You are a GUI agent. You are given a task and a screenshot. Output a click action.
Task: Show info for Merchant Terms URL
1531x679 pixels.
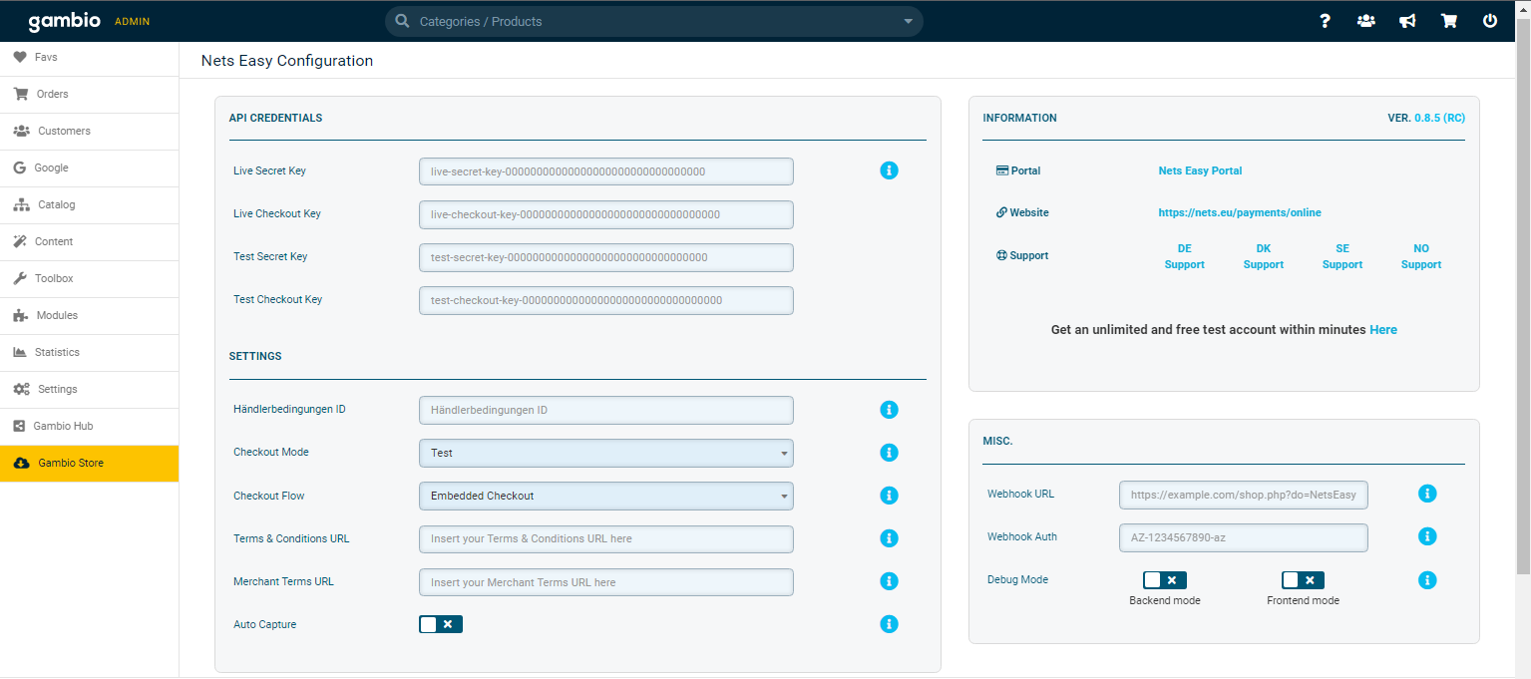890,581
